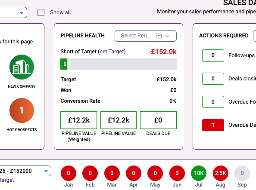Image resolution: width=256 pixels, height=190 pixels.
Task: Open the orange Hot Prospects circle
Action: [x=22, y=110]
